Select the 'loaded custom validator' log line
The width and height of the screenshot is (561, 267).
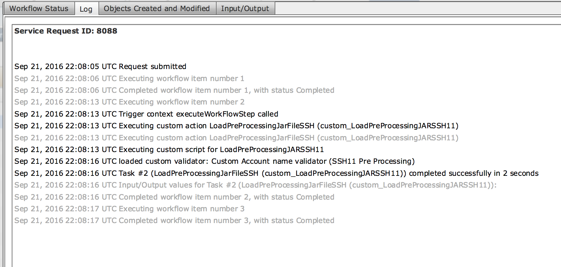214,161
